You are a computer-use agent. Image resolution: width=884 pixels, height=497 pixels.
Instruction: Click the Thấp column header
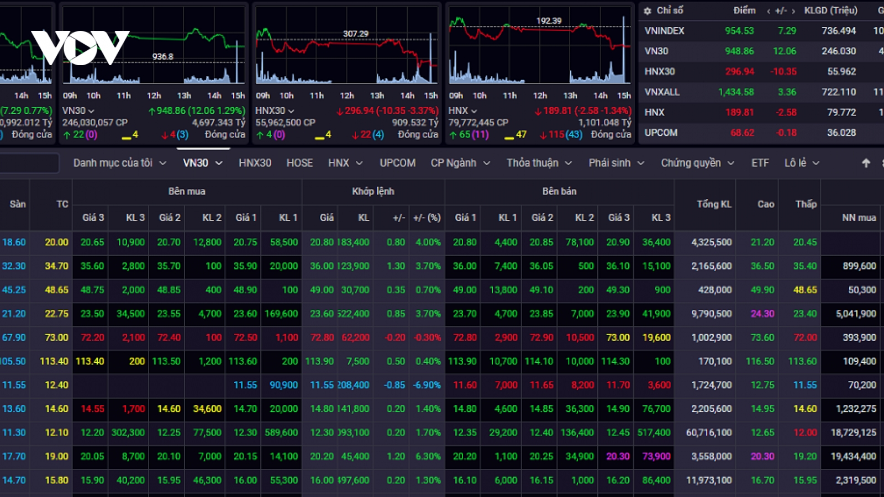pos(806,204)
